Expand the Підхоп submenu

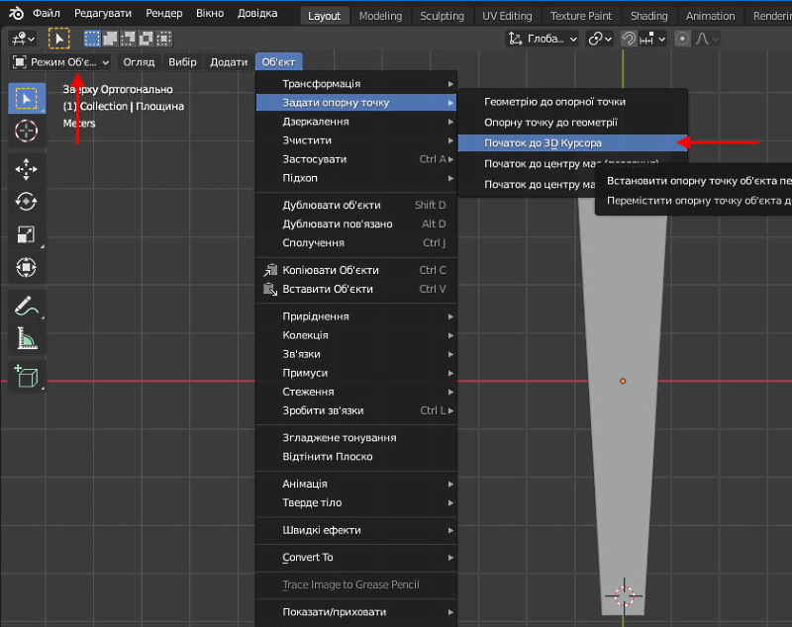pyautogui.click(x=356, y=178)
